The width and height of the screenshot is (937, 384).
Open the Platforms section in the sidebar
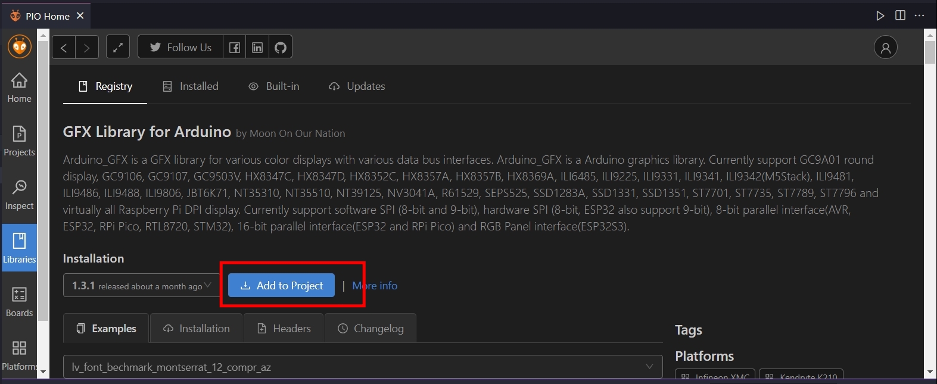(x=19, y=355)
